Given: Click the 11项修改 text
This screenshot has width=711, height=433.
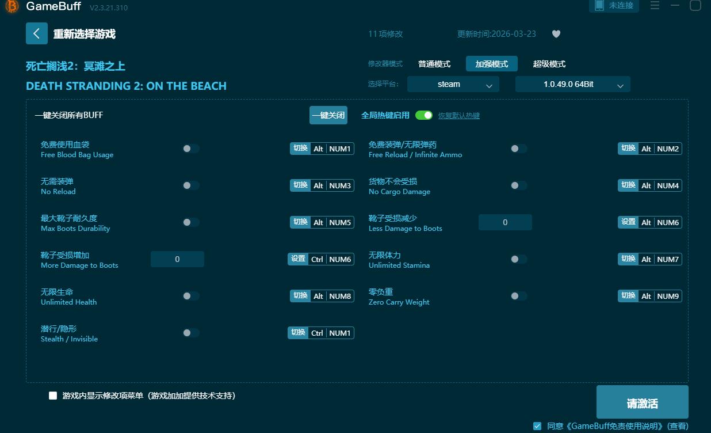Looking at the screenshot, I should [x=385, y=34].
